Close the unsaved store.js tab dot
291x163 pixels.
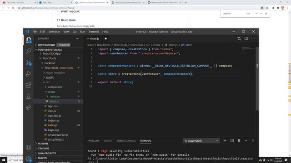pyautogui.click(x=105, y=38)
